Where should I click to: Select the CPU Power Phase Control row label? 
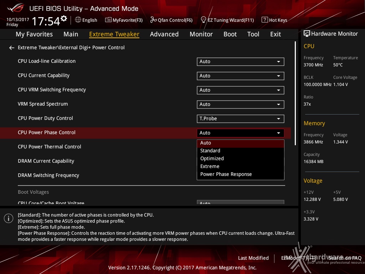(47, 133)
